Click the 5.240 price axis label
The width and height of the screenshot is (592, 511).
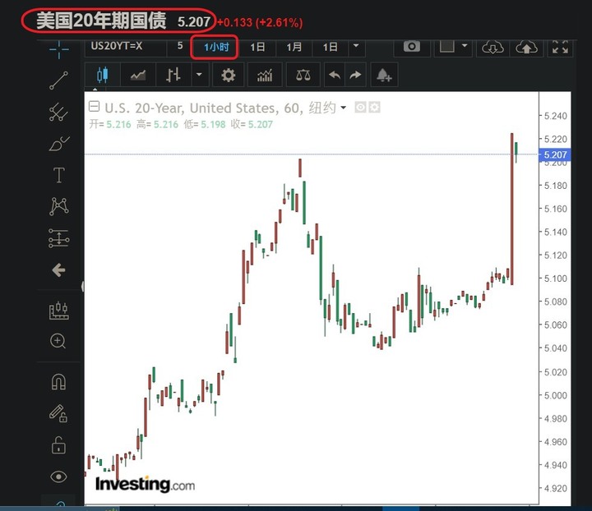(x=555, y=116)
